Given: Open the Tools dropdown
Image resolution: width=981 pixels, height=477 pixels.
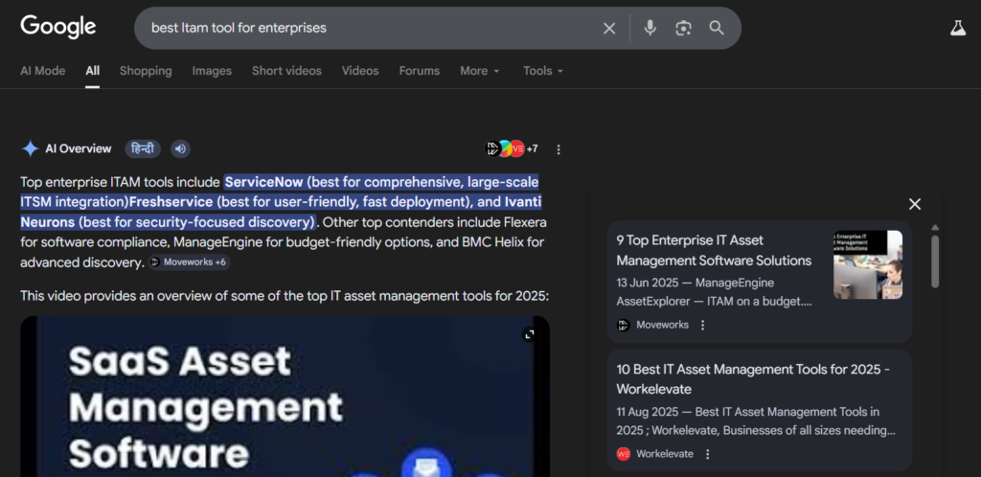Looking at the screenshot, I should (542, 71).
